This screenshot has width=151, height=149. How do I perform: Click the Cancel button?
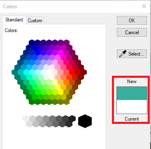pos(132,33)
